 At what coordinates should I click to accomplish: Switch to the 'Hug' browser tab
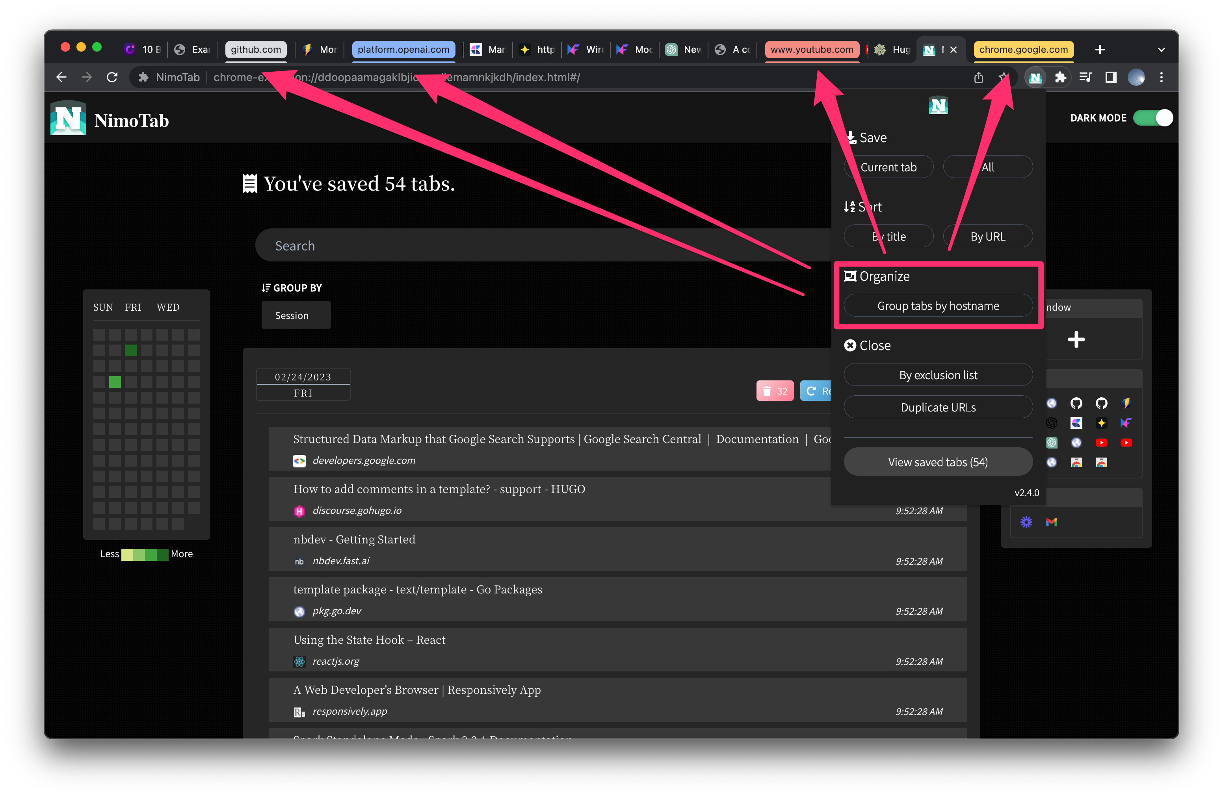pos(892,50)
